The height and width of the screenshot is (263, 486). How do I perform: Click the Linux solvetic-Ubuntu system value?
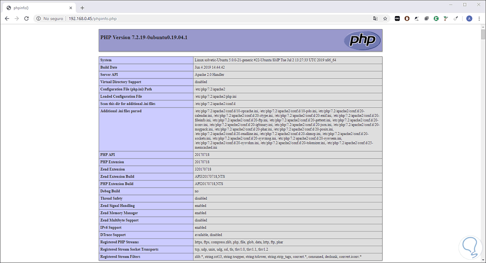[x=266, y=60]
